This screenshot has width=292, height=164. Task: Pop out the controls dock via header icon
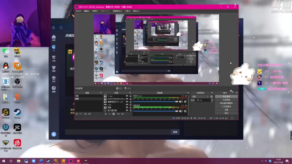tap(237, 93)
